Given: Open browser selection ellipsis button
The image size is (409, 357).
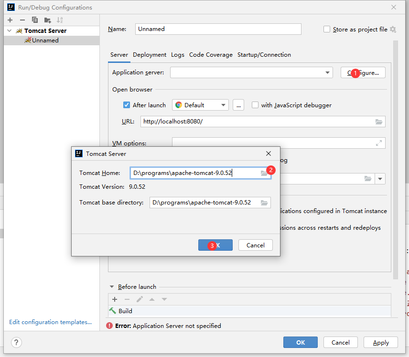Looking at the screenshot, I should (238, 105).
